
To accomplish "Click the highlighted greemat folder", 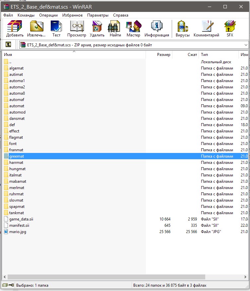I will click(x=125, y=156).
